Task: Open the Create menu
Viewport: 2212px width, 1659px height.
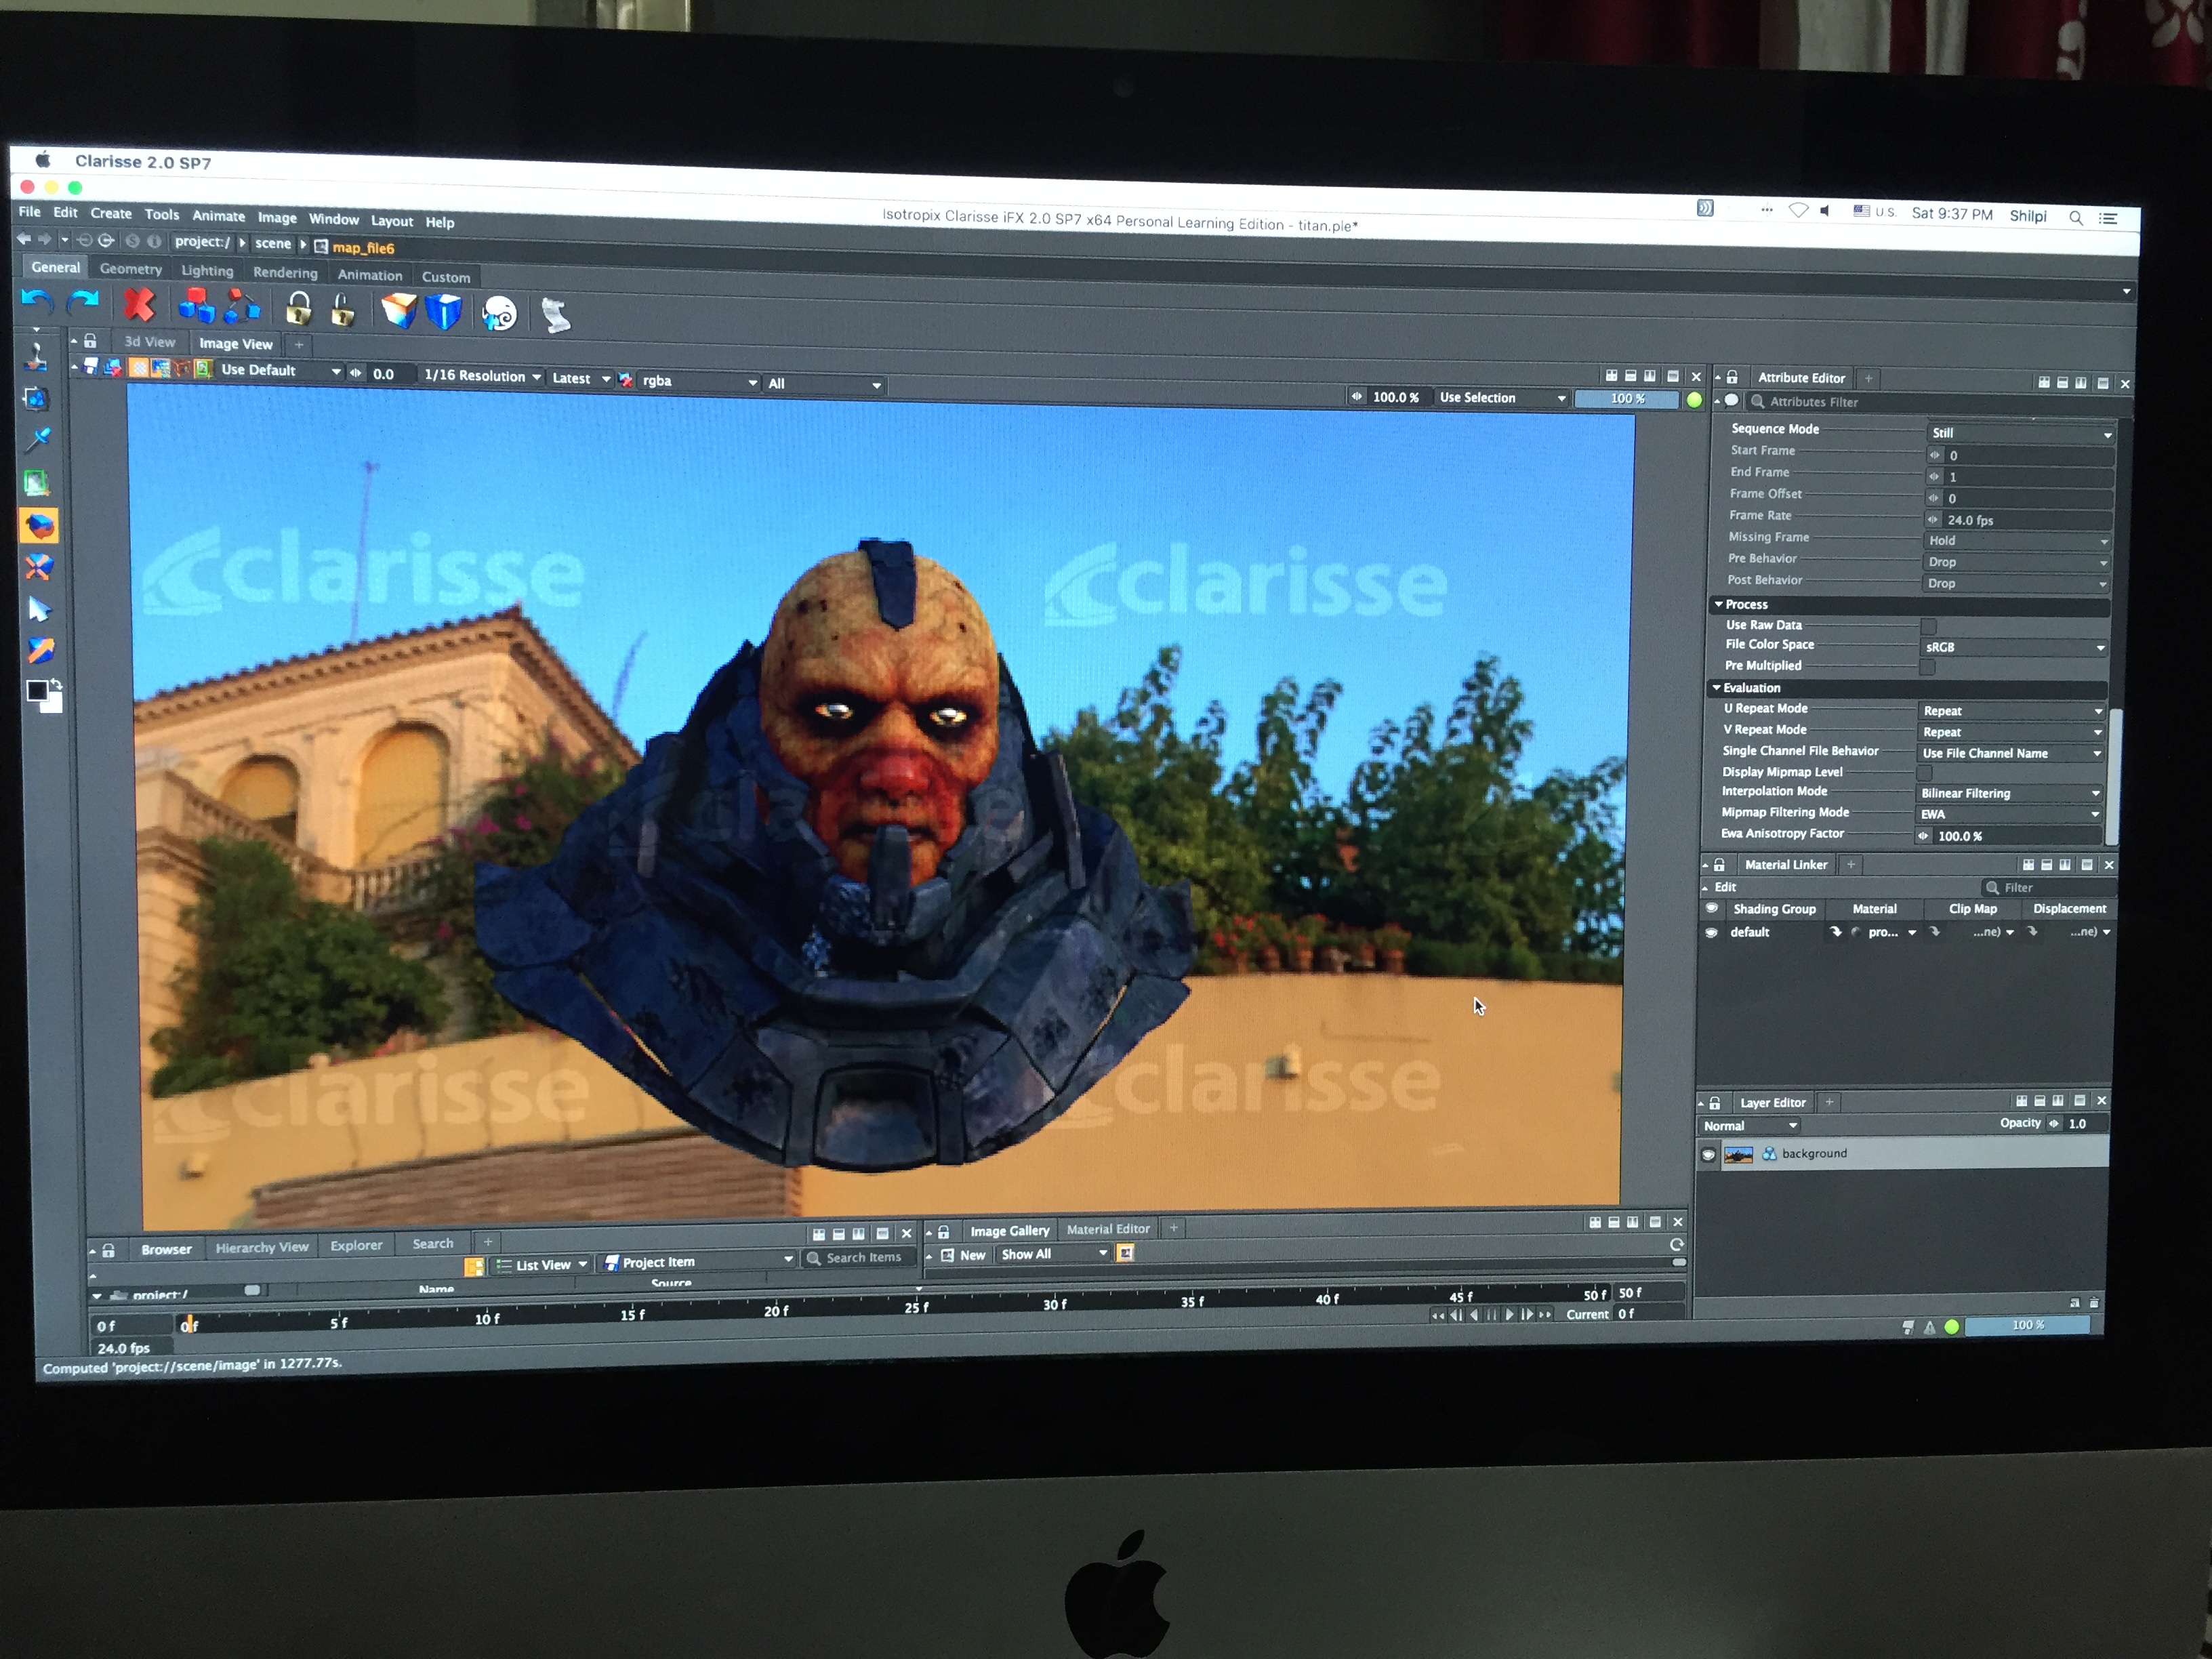Action: (x=111, y=213)
